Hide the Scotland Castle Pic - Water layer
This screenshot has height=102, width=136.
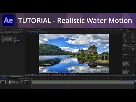[1, 83]
